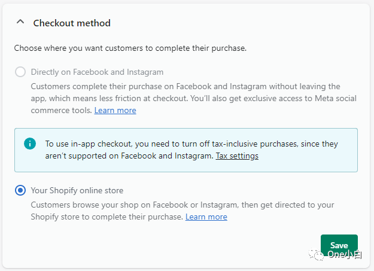Click the in-app checkout info banner text
This screenshot has height=271, width=374.
pos(191,150)
